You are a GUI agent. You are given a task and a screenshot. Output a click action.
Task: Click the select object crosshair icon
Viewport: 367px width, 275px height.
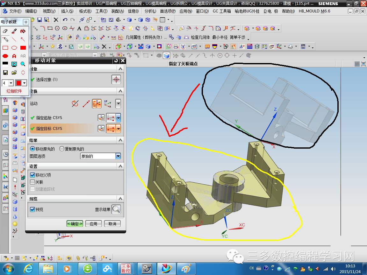[116, 80]
